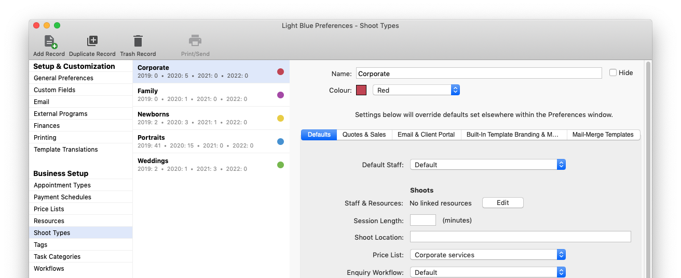The height and width of the screenshot is (278, 681).
Task: Click the Print/Send printer icon
Action: click(195, 41)
